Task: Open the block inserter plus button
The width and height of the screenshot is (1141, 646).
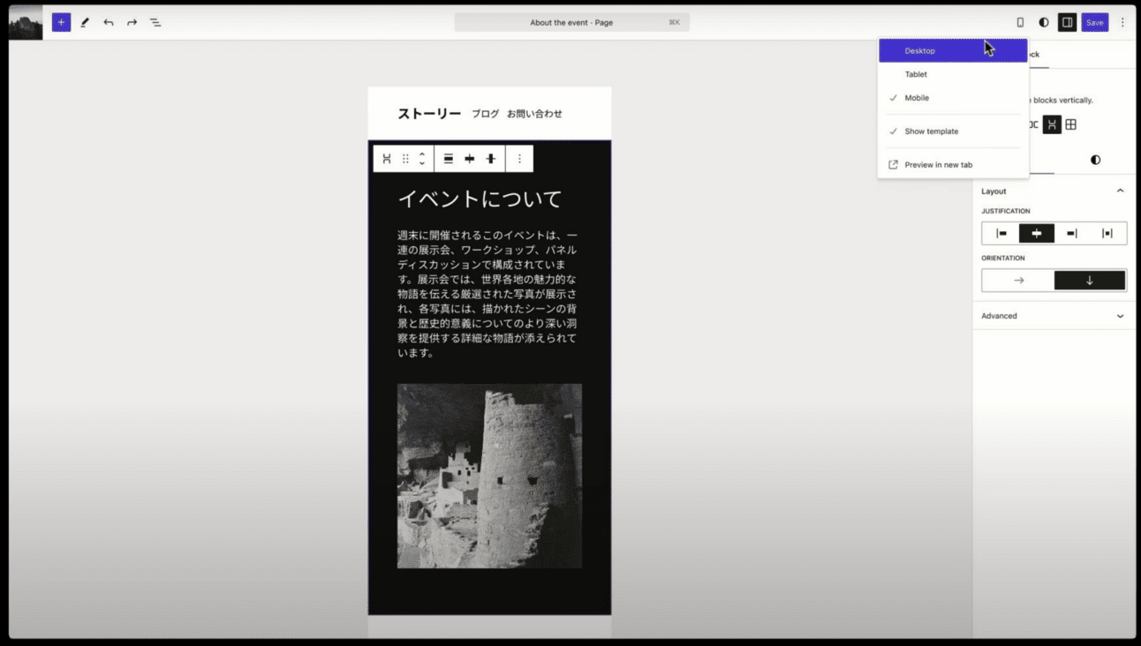Action: coord(61,22)
